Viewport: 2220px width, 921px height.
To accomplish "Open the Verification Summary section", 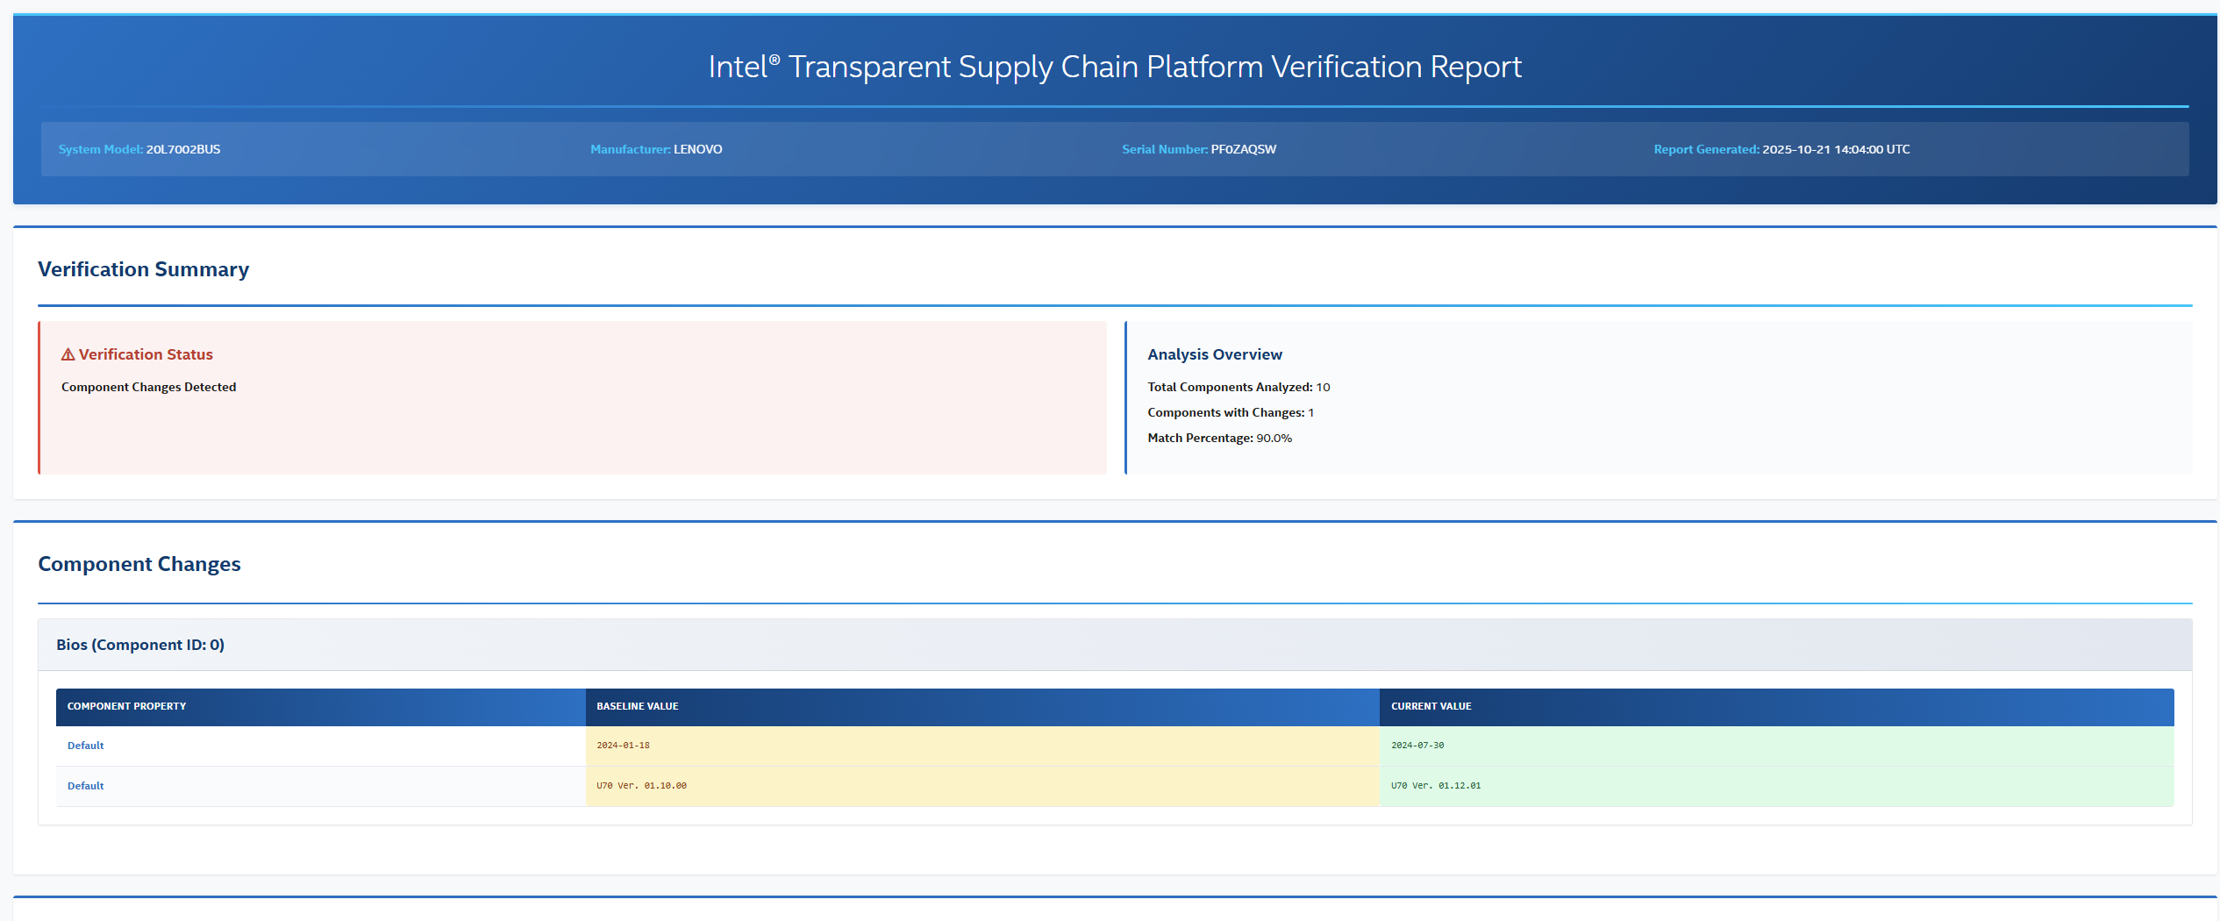I will [143, 269].
